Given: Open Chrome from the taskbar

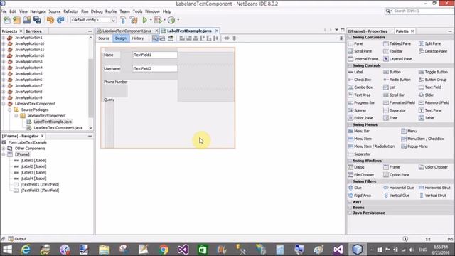Looking at the screenshot, I should coord(164,250).
